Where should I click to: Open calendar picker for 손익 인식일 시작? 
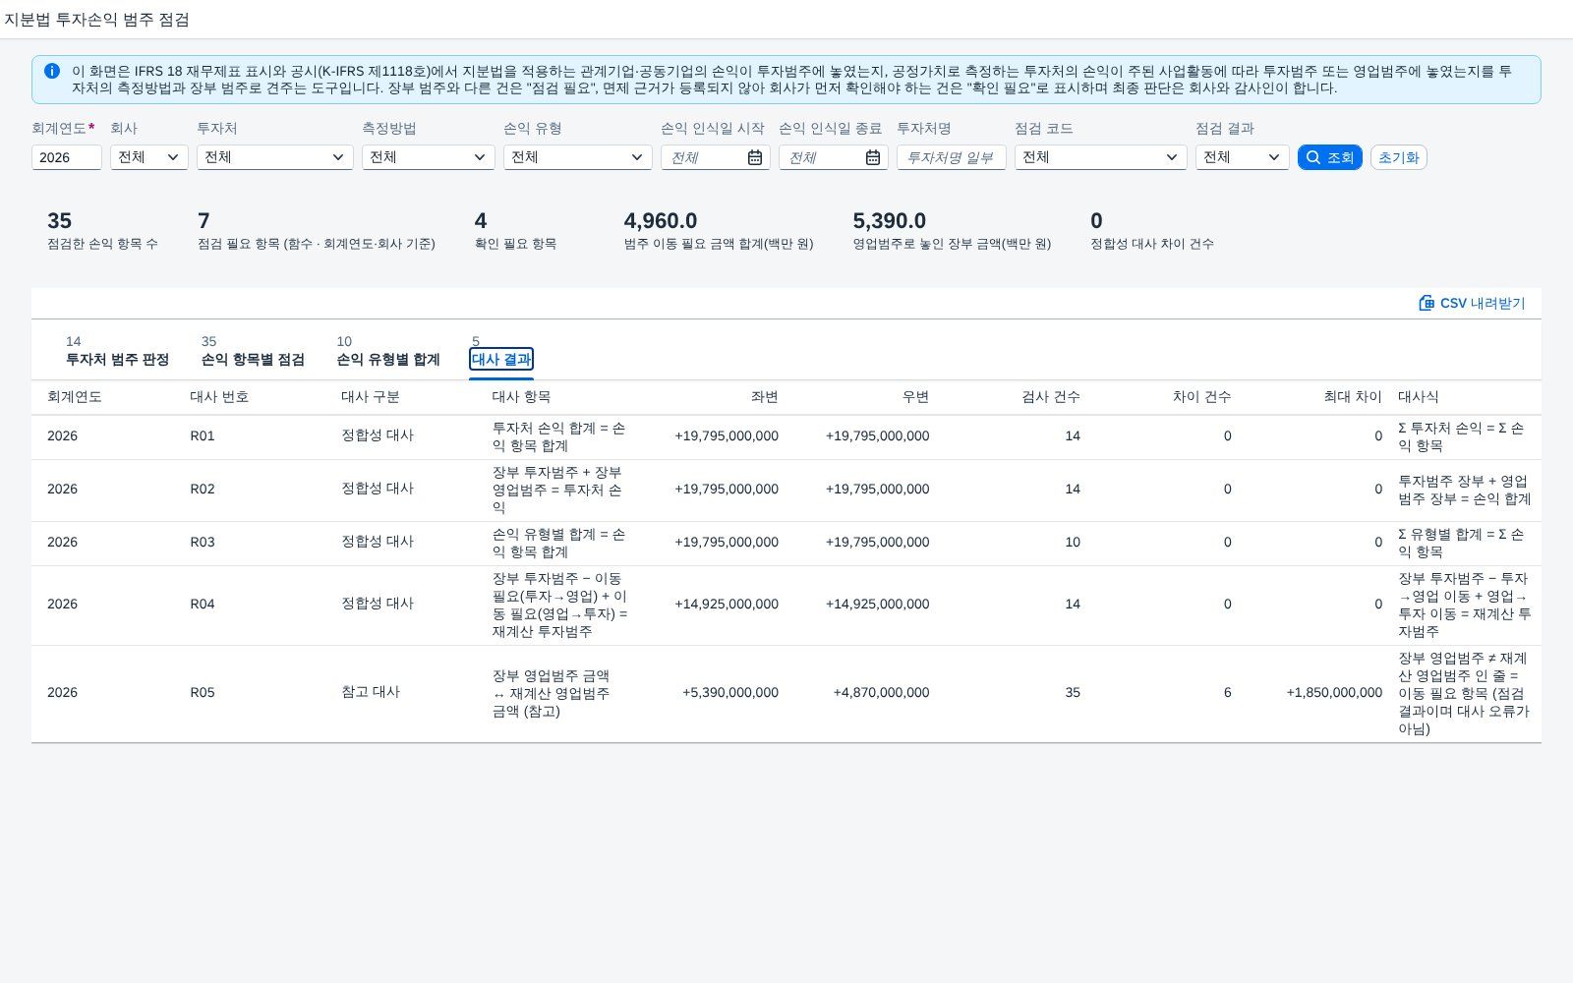click(755, 157)
